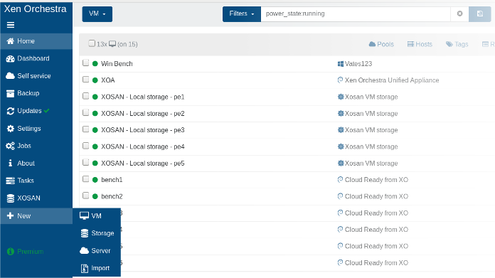The height and width of the screenshot is (278, 495).
Task: Select checkbox for XOSAN pe5 VM
Action: (x=85, y=163)
